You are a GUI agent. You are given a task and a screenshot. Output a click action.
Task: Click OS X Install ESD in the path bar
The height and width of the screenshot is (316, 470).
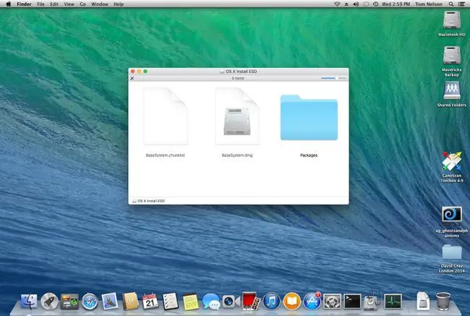148,201
